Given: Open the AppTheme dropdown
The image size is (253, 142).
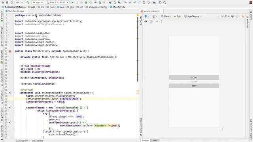Looking at the screenshot, I should click(x=193, y=17).
